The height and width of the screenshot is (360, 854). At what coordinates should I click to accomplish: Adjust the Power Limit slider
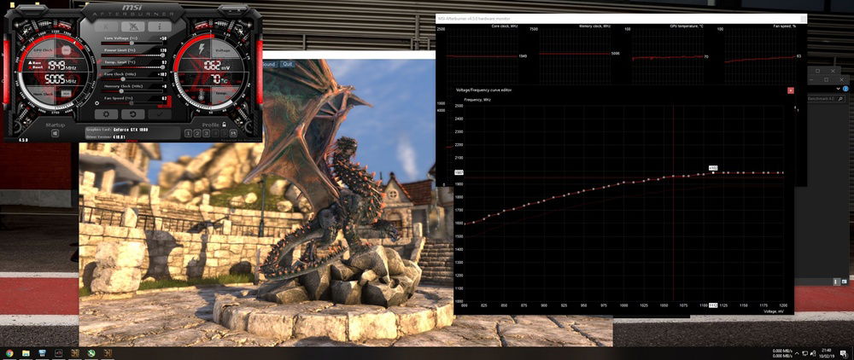pyautogui.click(x=133, y=55)
